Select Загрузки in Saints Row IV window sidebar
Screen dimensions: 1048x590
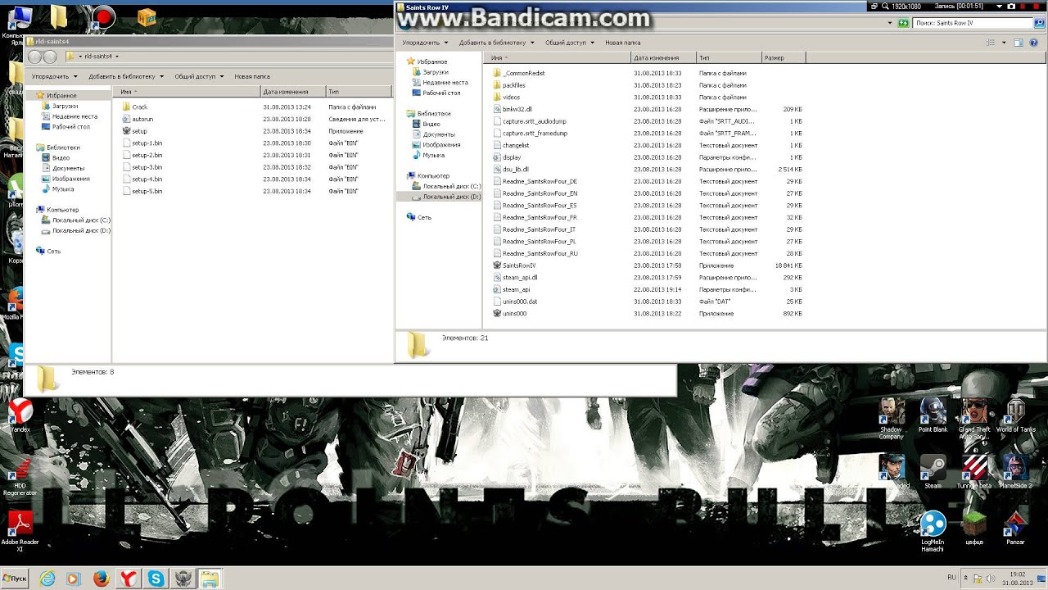(429, 72)
